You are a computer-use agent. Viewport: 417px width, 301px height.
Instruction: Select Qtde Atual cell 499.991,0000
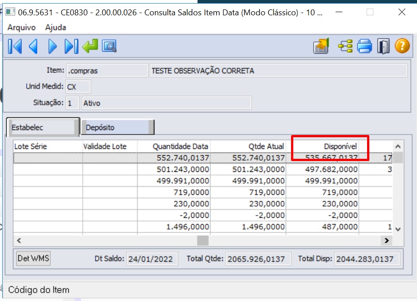click(248, 181)
